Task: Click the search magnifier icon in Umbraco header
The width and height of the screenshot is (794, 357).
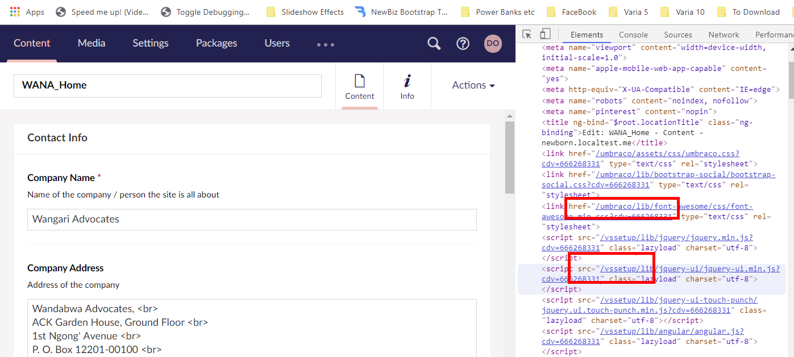Action: coord(434,44)
